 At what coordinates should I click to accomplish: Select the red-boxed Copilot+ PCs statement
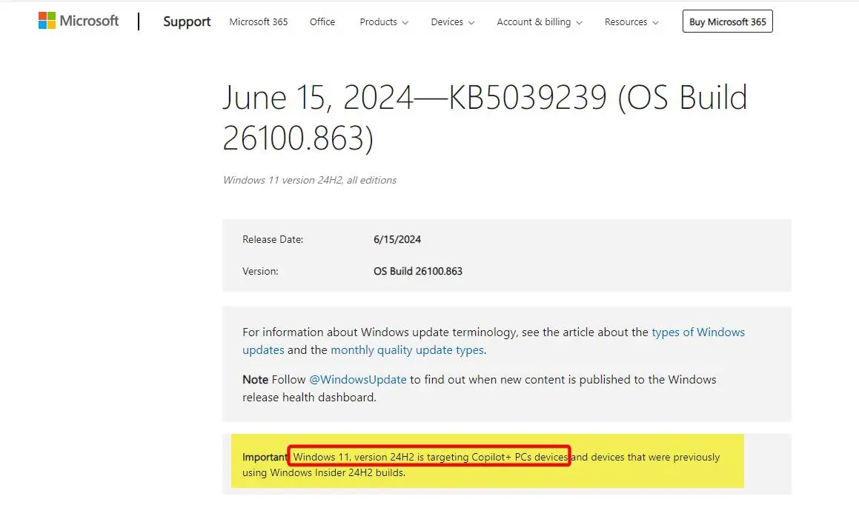click(428, 457)
